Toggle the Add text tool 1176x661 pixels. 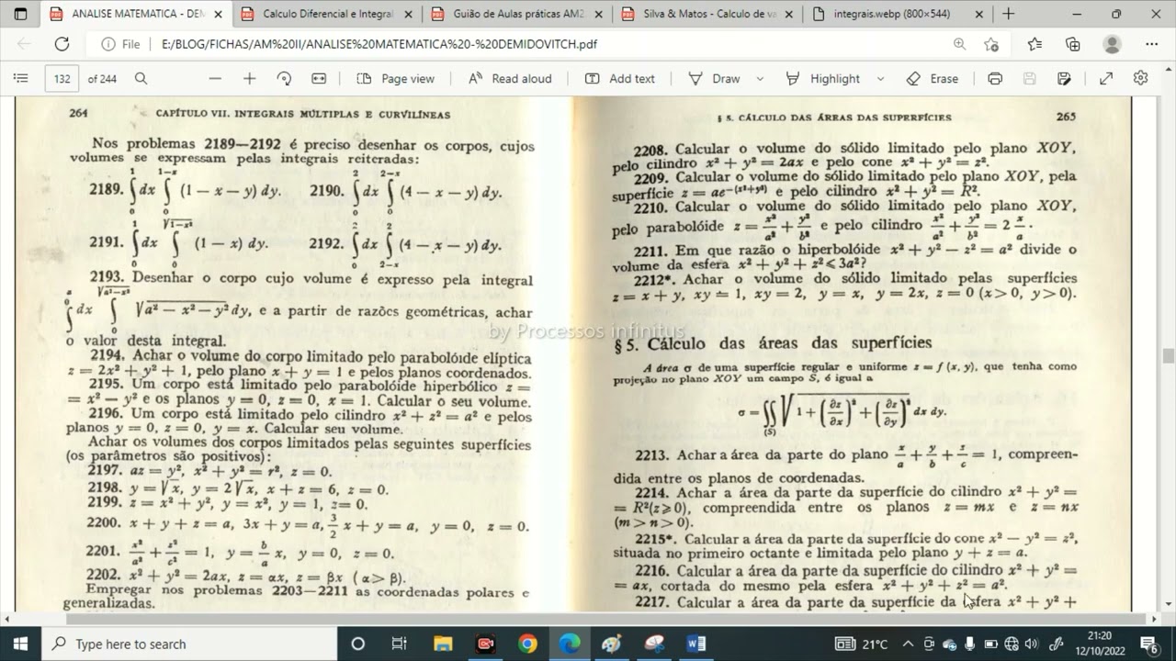click(620, 79)
